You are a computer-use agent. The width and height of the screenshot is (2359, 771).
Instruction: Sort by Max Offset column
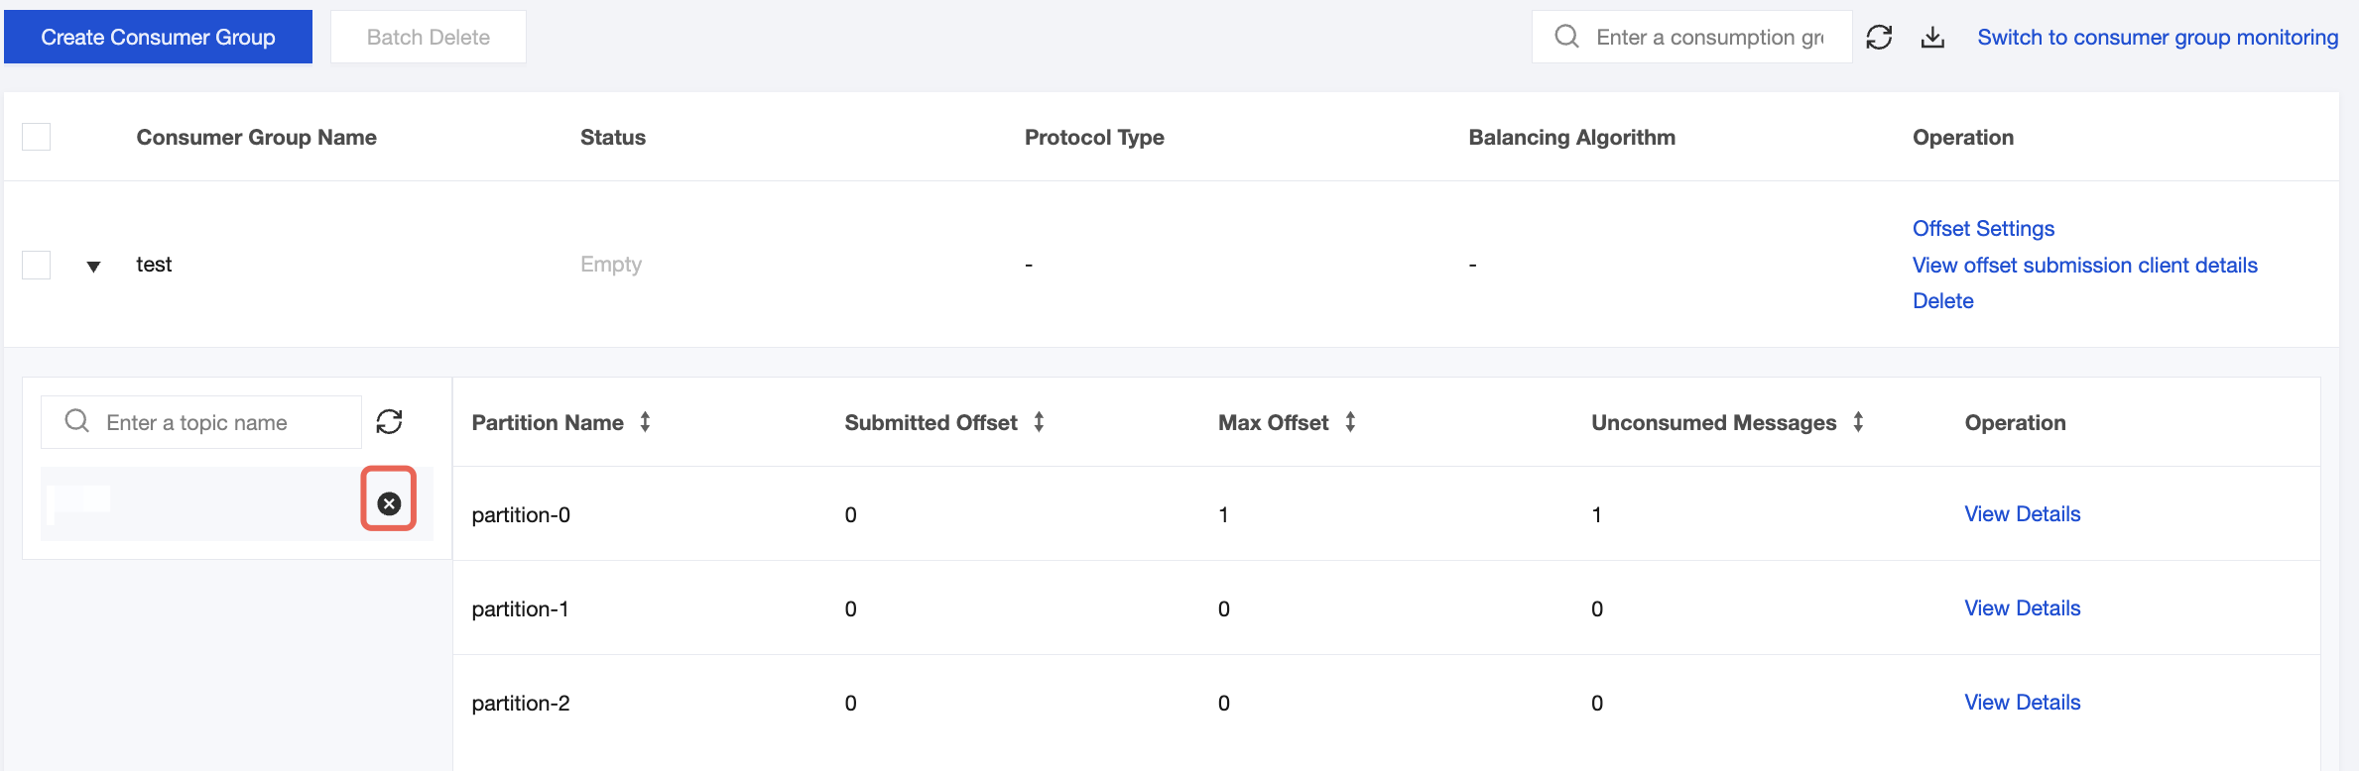[x=1350, y=422]
